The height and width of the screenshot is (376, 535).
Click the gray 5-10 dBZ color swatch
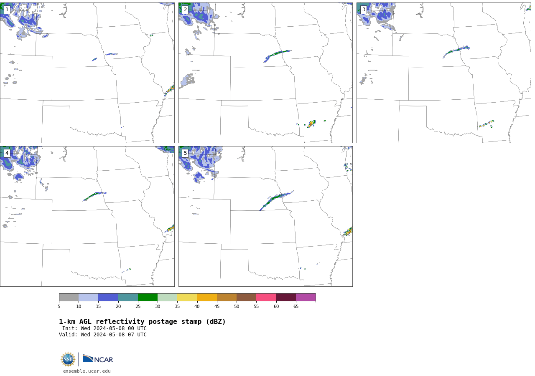coord(69,298)
